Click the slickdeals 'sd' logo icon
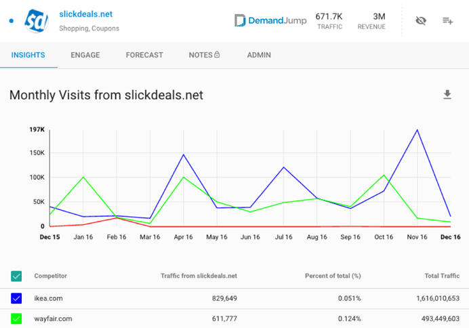 point(36,21)
